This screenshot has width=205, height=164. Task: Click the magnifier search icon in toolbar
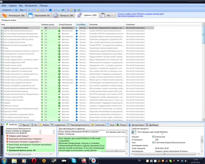[29, 10]
